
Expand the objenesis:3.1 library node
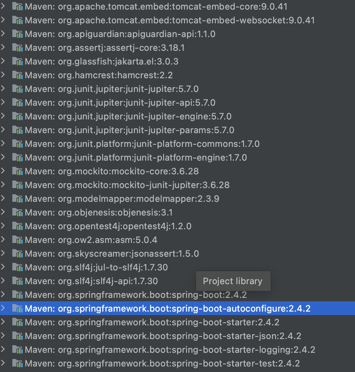[3, 212]
